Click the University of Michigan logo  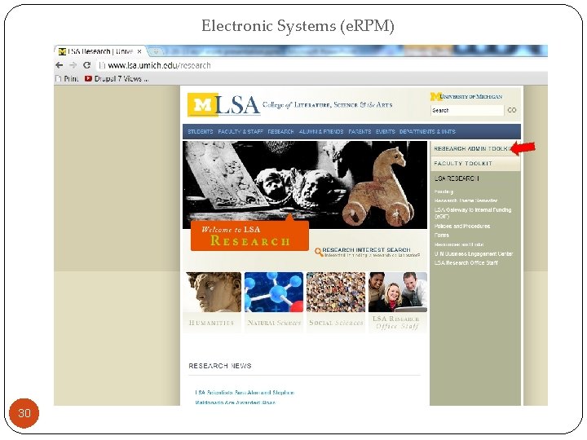point(466,96)
